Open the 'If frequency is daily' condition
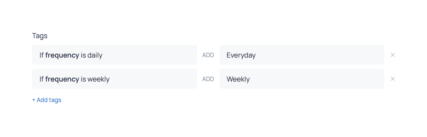427x137 pixels. [x=114, y=55]
